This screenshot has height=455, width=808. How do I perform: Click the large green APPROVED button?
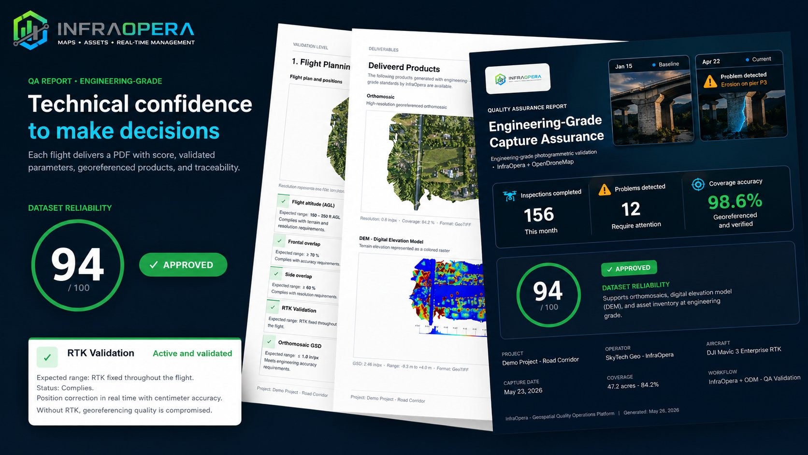[183, 265]
